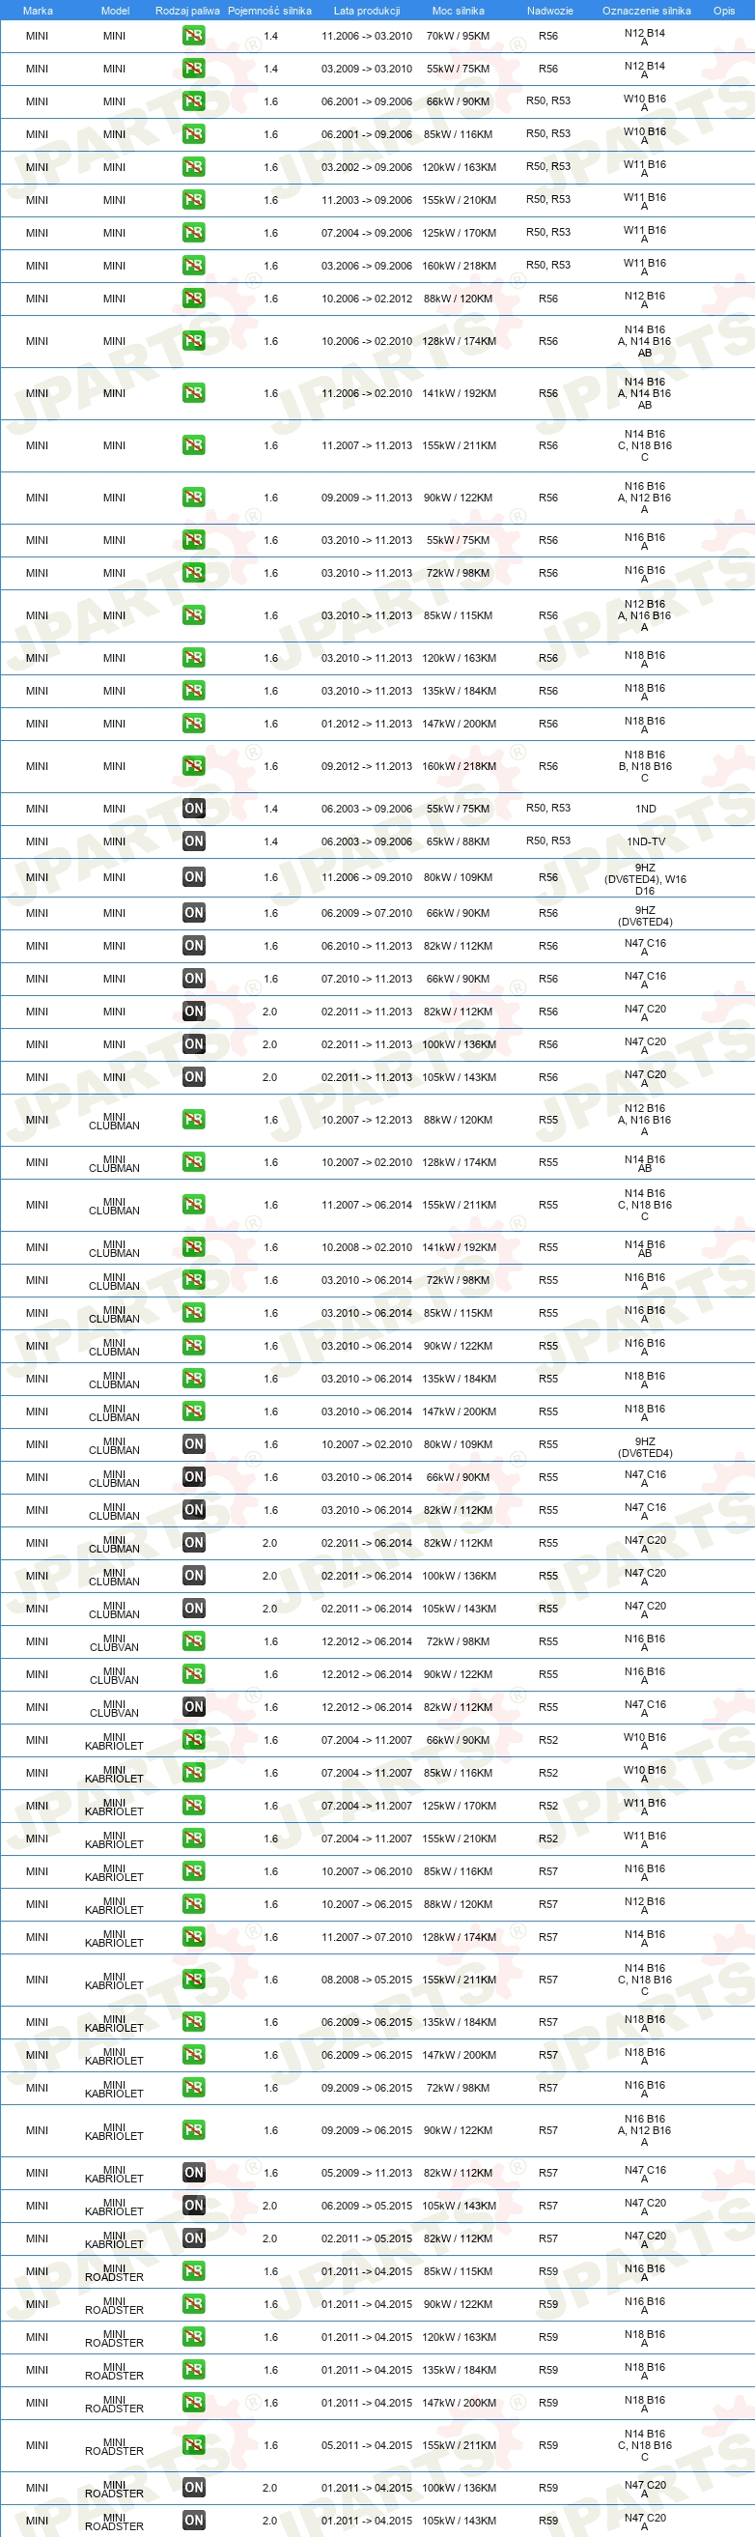Click the petrol icon in the Kabriolet 08.2008 -> 05.2015 row

pos(194,1980)
